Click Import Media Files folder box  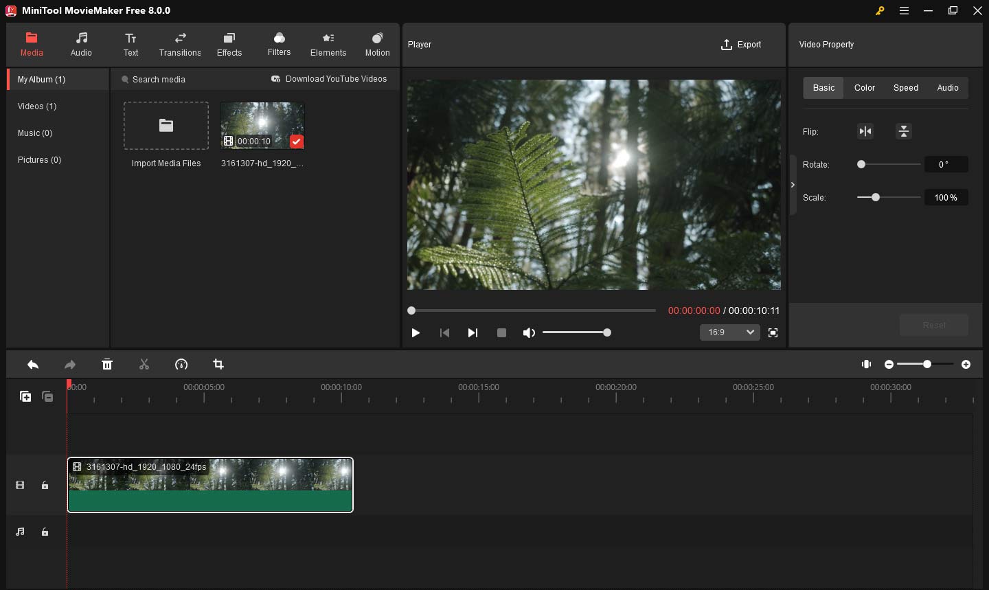(166, 126)
